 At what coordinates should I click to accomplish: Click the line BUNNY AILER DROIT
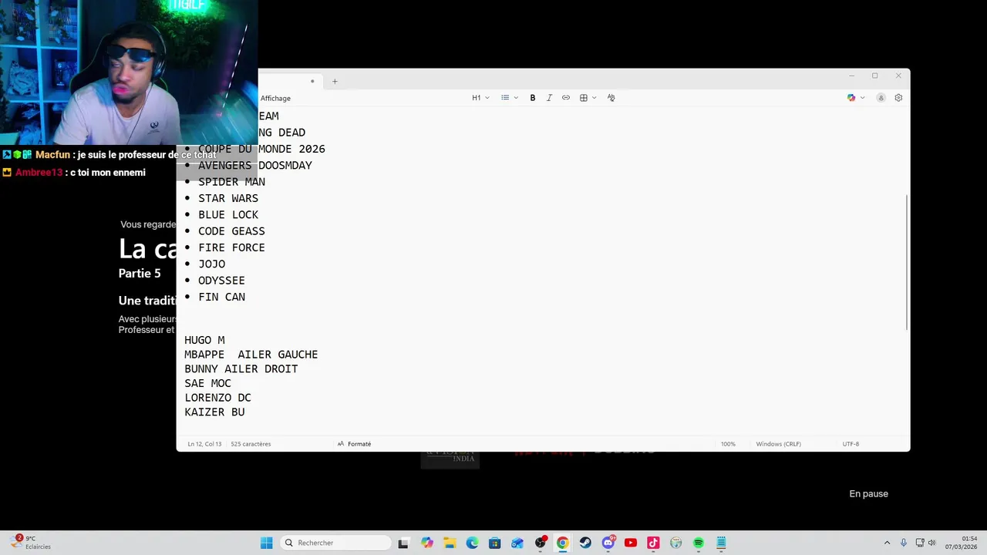pyautogui.click(x=241, y=369)
